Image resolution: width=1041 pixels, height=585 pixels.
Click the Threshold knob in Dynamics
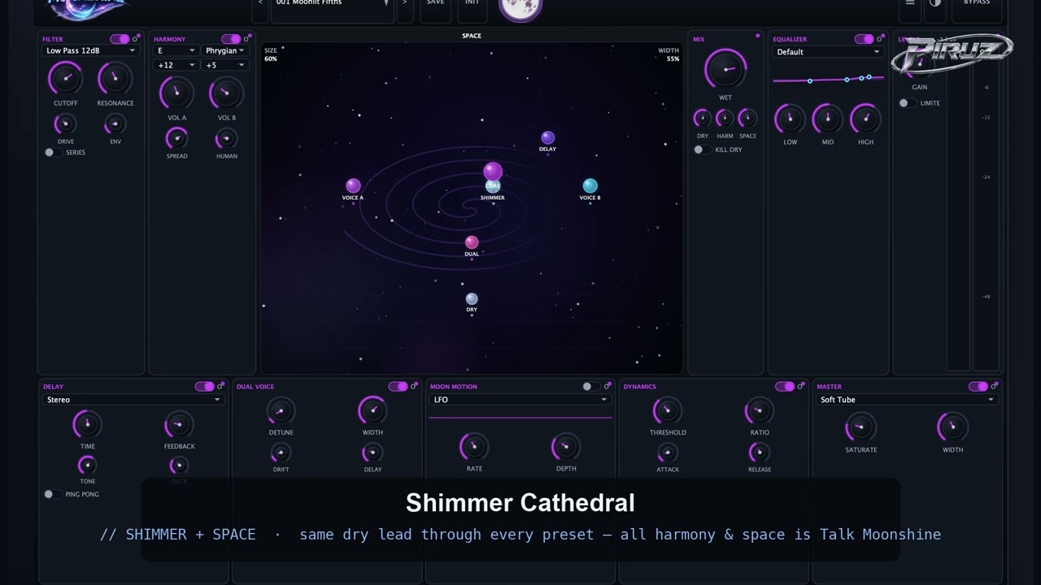point(668,411)
